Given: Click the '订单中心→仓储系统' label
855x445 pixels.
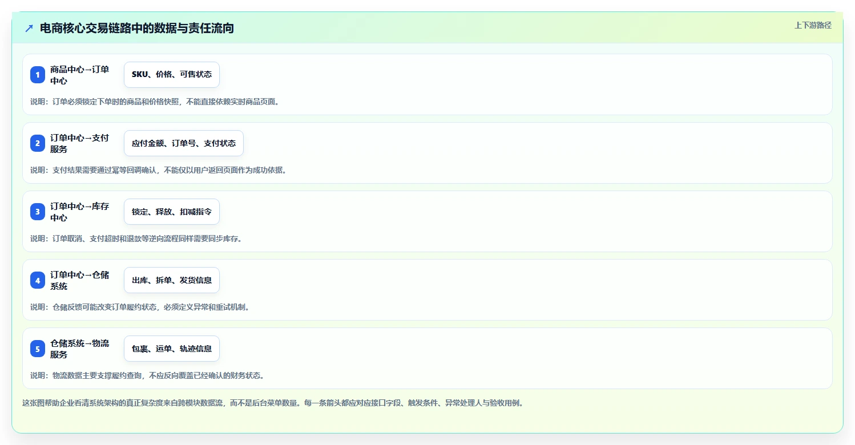Looking at the screenshot, I should pos(80,280).
